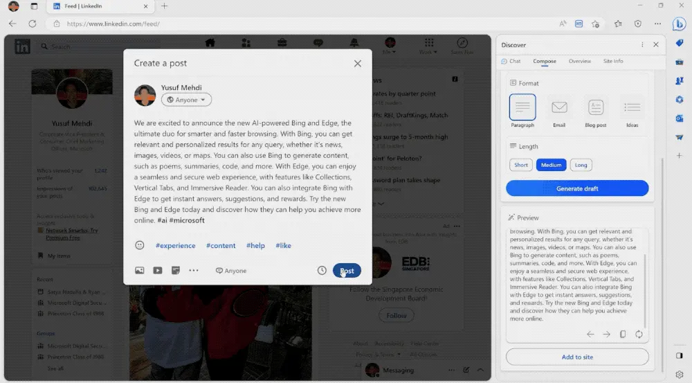Open Edge tab actions menu
The image size is (692, 383).
(x=34, y=6)
